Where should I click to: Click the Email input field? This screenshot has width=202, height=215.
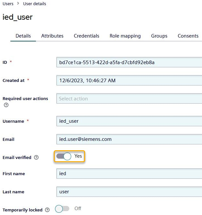(x=129, y=139)
